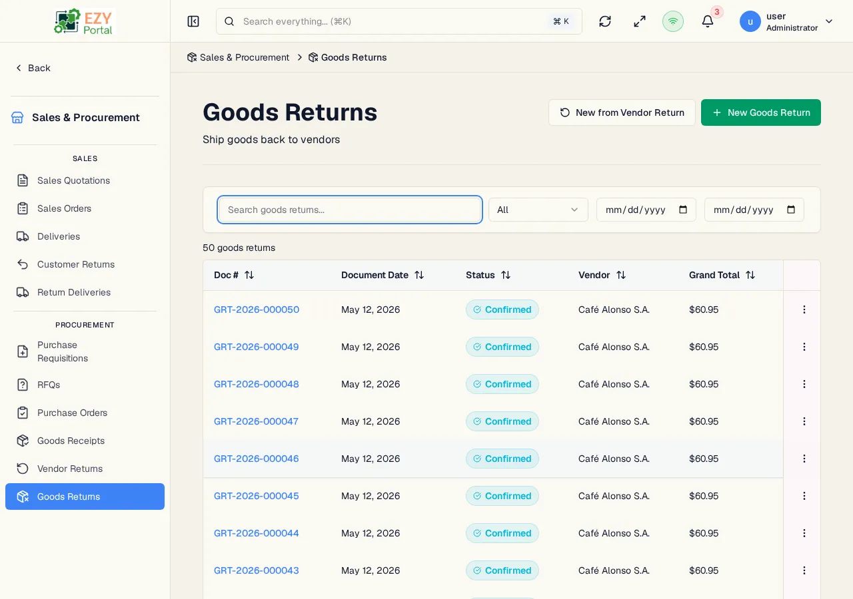Click the first mm/dd/yyyy date field

646,210
